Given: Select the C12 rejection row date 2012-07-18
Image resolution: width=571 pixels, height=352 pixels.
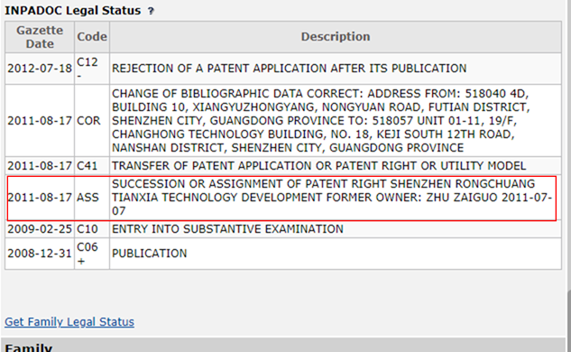Looking at the screenshot, I should click(40, 69).
